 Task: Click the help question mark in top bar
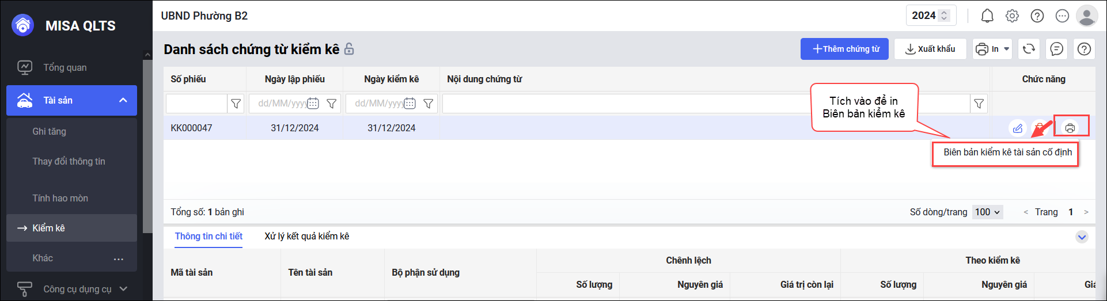pos(1037,16)
